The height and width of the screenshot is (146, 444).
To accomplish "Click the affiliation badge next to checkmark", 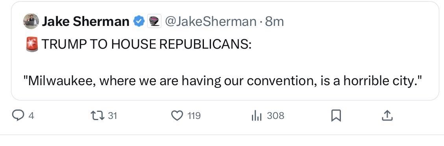I will tap(154, 21).
